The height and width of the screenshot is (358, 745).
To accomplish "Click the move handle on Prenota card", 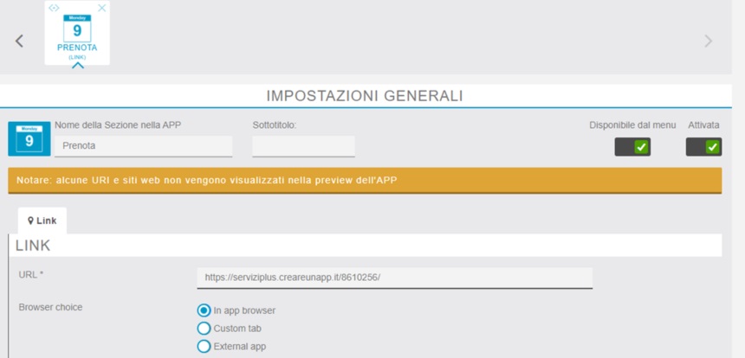I will pyautogui.click(x=54, y=8).
